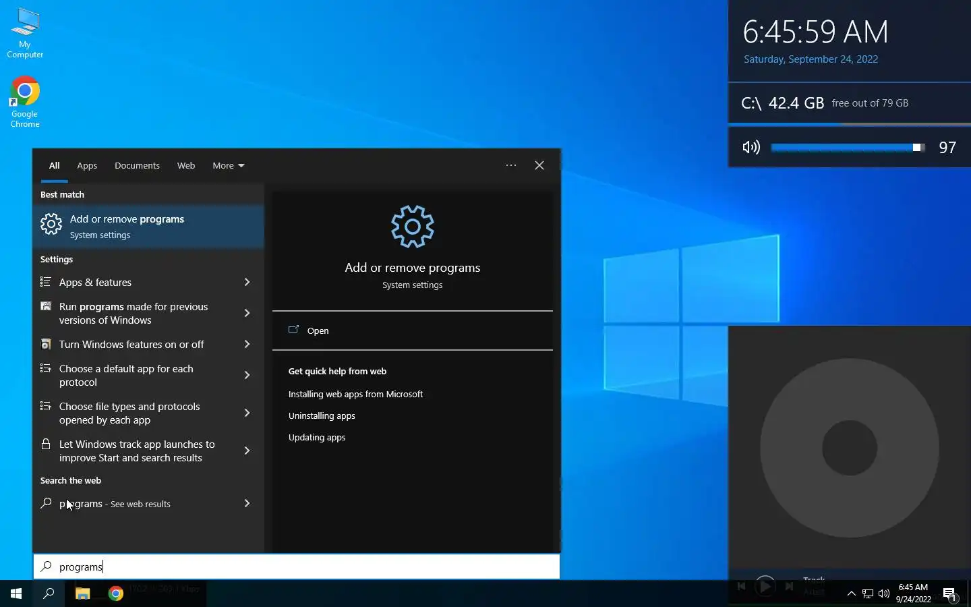Screen dimensions: 971x607
Task: Close the search panel with the X
Action: click(539, 165)
